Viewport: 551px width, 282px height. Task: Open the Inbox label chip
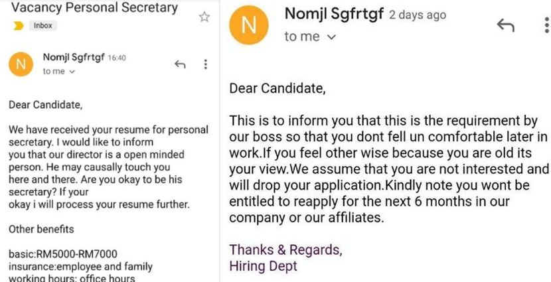pyautogui.click(x=44, y=26)
